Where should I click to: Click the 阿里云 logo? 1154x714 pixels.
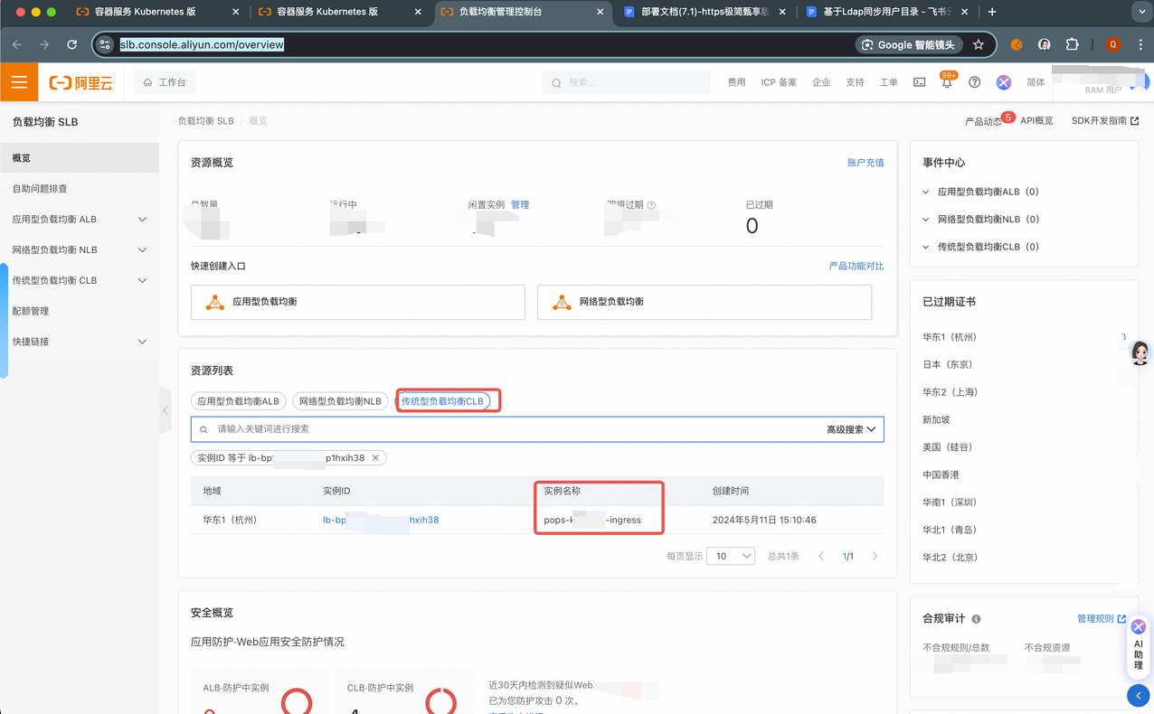click(x=81, y=83)
